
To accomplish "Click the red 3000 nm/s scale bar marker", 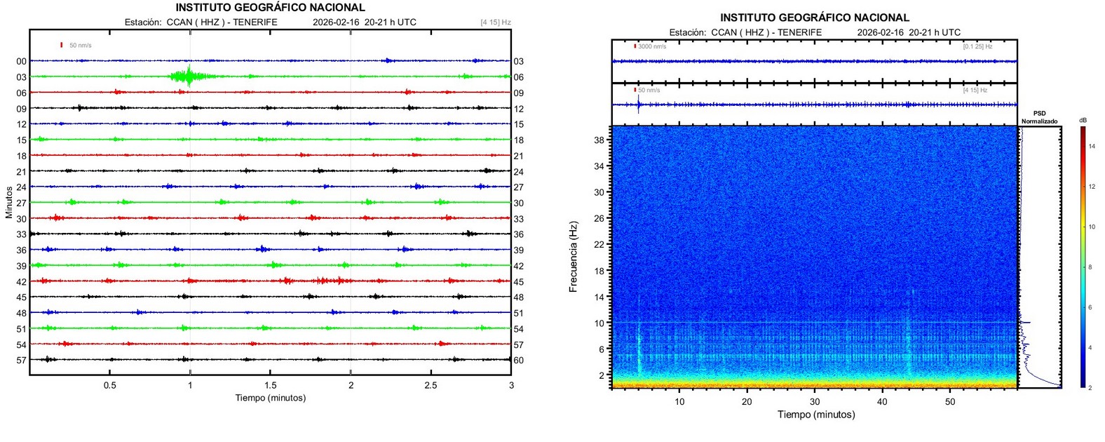I will coord(635,46).
